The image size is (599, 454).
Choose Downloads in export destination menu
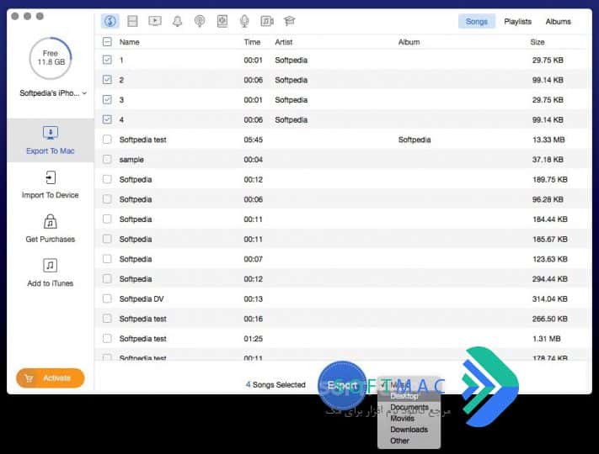(409, 430)
